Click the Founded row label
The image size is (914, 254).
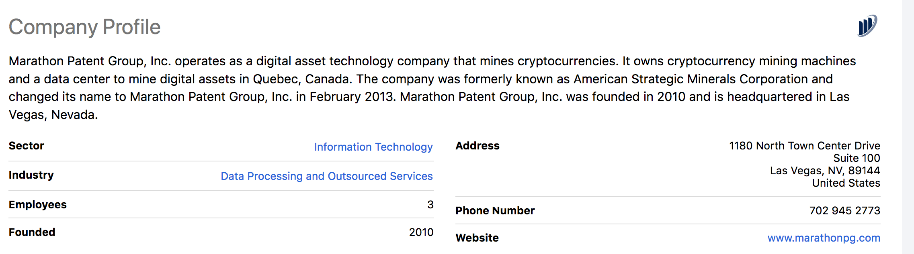click(32, 232)
